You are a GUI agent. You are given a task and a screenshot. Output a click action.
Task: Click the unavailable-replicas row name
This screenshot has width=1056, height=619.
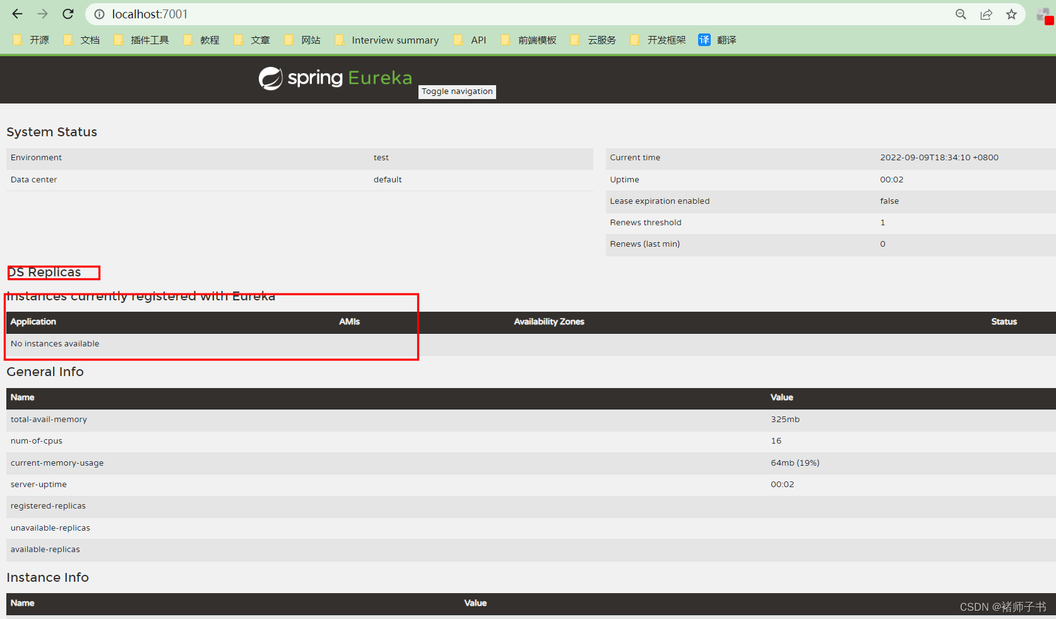[50, 528]
